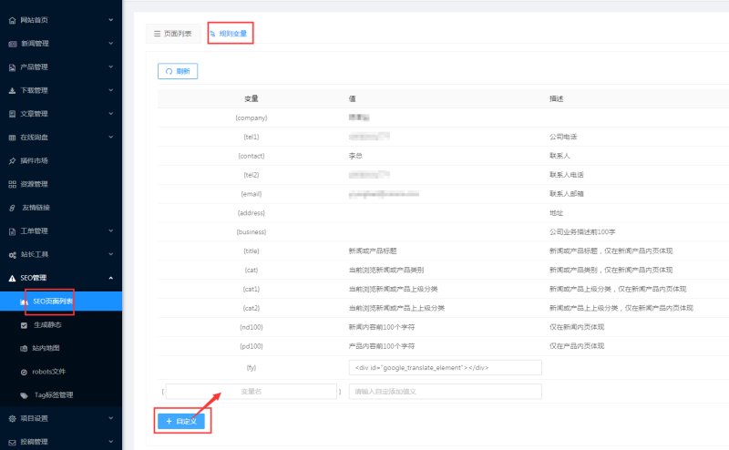This screenshot has height=450, width=729.
Task: Open 插件市场 plugin market icon
Action: pos(12,160)
